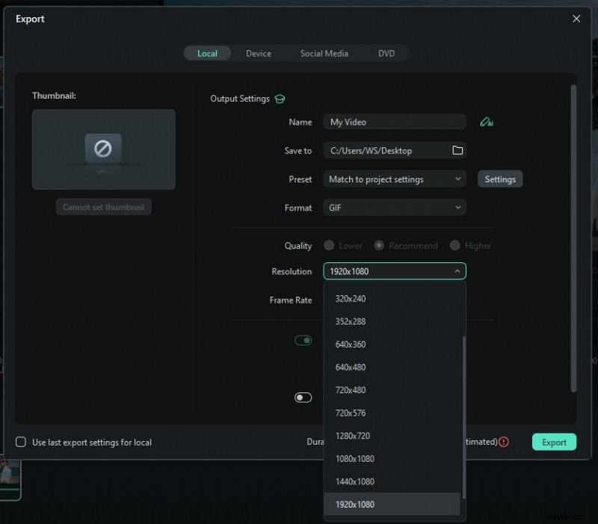
Task: Open the Preset dropdown
Action: coord(394,179)
